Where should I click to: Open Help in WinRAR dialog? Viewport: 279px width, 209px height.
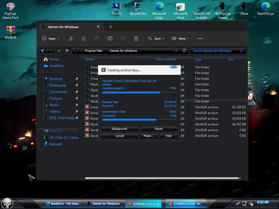click(x=168, y=136)
